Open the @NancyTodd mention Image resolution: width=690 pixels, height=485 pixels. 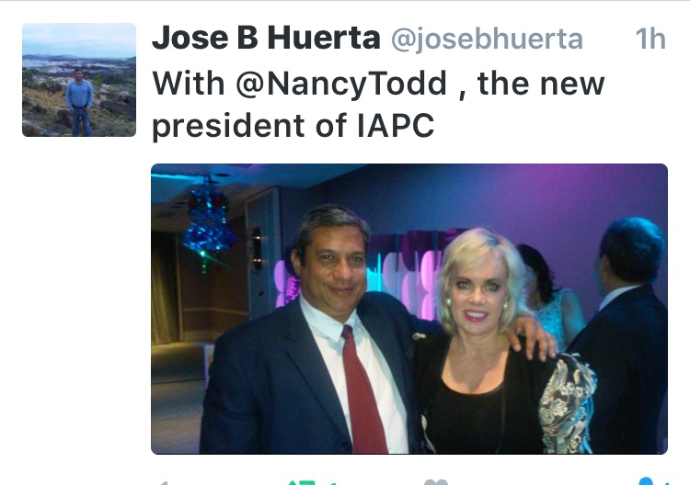click(x=341, y=84)
